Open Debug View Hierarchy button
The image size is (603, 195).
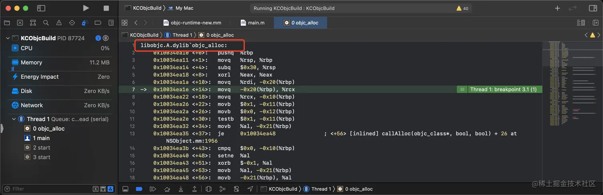(209, 189)
